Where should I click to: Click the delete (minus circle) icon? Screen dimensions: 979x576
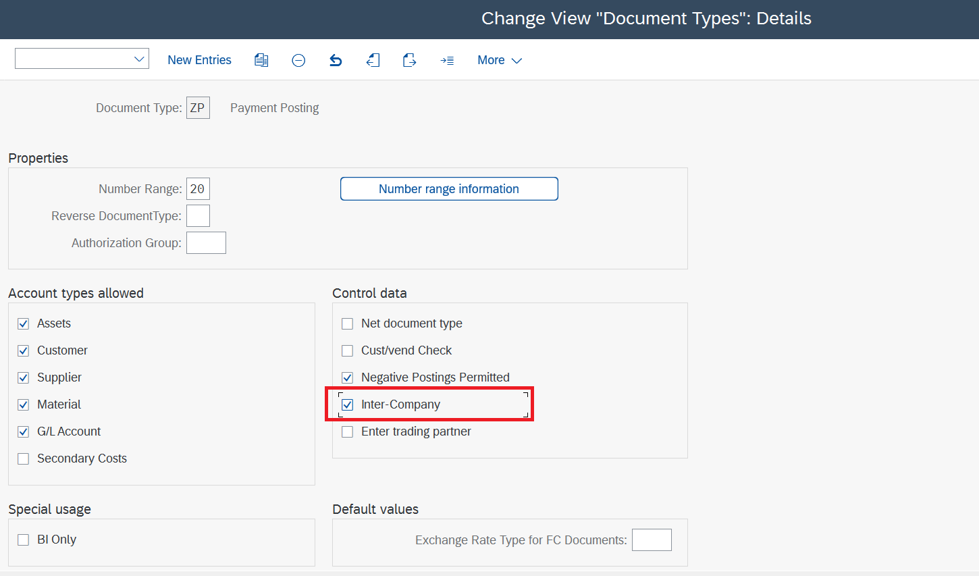pos(298,60)
